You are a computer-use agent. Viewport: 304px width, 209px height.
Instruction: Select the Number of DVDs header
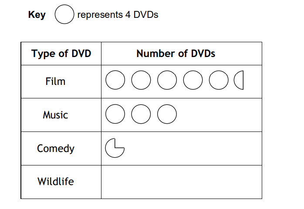point(176,54)
